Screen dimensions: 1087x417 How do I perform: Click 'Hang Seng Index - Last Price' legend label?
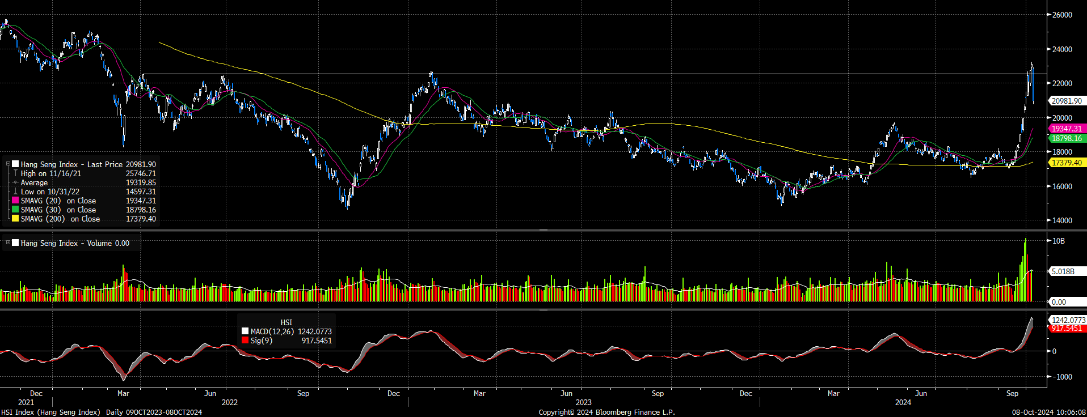[x=71, y=164]
